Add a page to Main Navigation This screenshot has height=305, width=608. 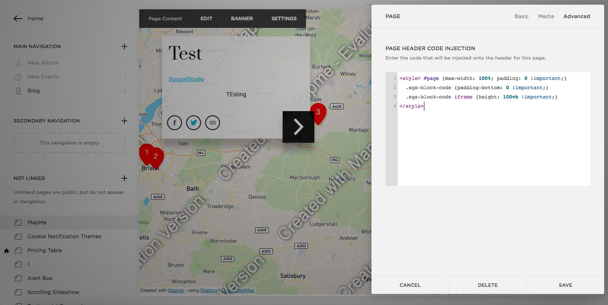click(124, 46)
